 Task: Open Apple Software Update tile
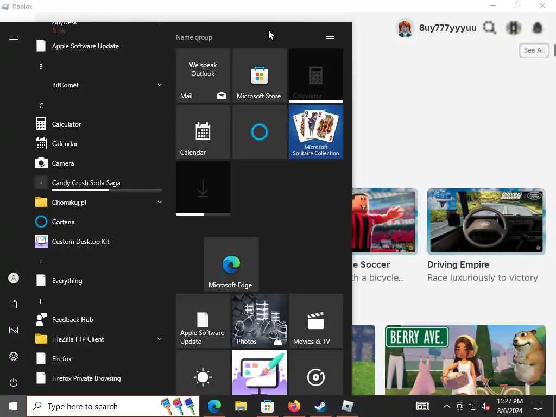click(203, 321)
